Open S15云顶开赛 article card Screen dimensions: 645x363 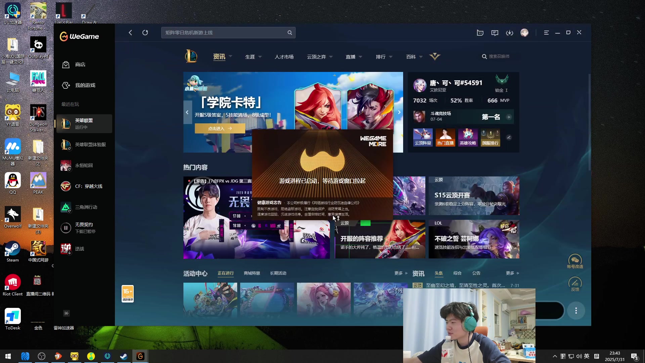pos(474,196)
